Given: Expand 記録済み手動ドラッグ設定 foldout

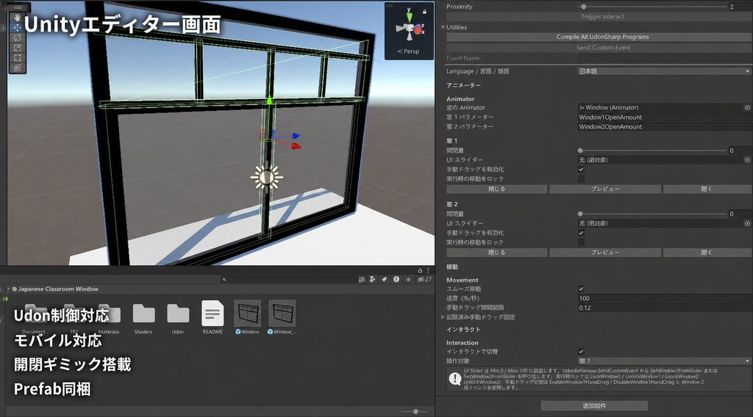Looking at the screenshot, I should (443, 317).
